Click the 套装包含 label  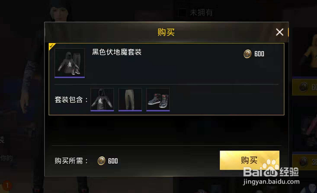(x=71, y=99)
